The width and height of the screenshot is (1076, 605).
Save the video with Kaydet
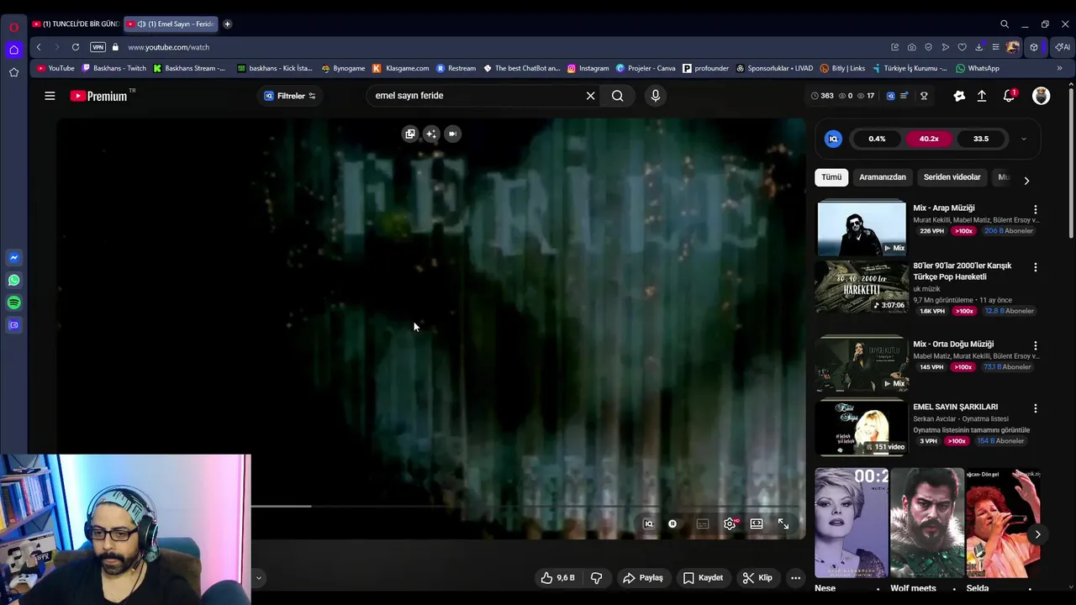pos(703,577)
